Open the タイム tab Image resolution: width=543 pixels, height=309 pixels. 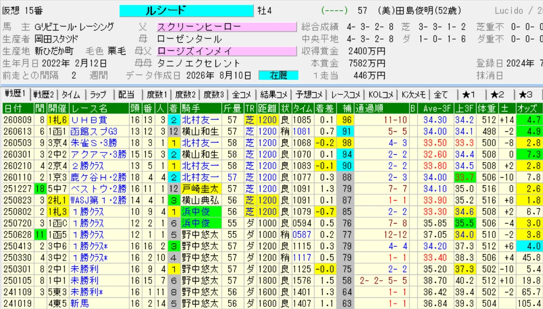tap(72, 95)
